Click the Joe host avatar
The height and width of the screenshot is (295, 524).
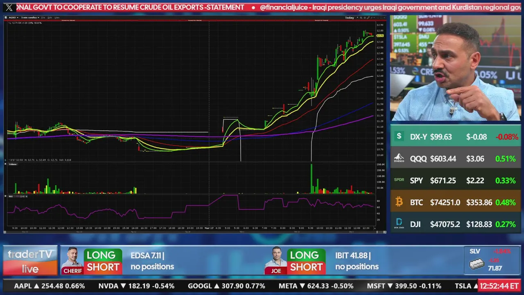click(x=276, y=260)
